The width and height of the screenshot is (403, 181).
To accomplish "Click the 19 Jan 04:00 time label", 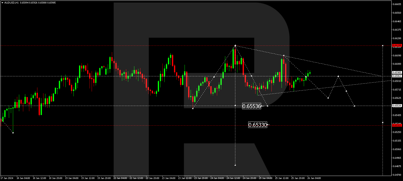I will click(72, 178).
